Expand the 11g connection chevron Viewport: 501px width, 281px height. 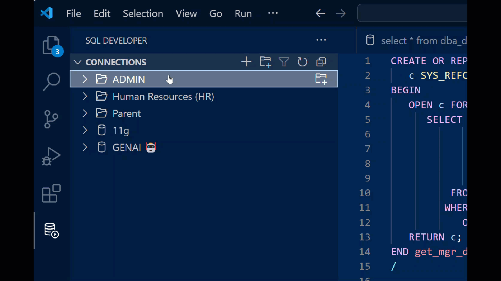coord(85,130)
